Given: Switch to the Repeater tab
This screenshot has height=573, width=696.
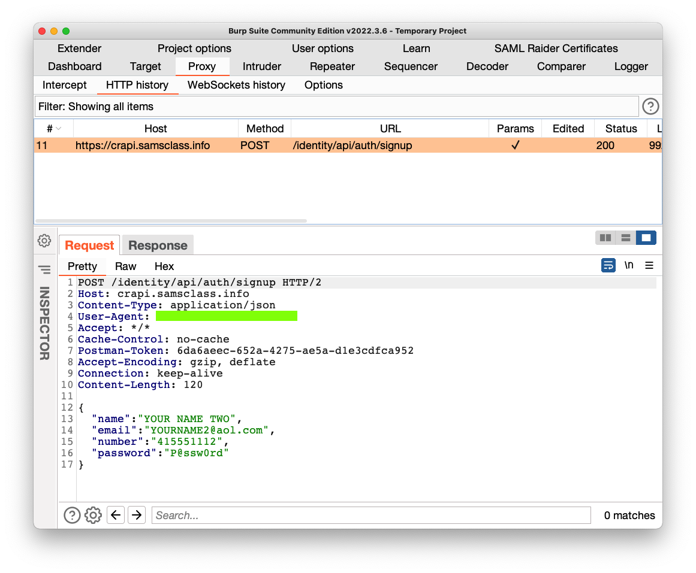Looking at the screenshot, I should [332, 66].
